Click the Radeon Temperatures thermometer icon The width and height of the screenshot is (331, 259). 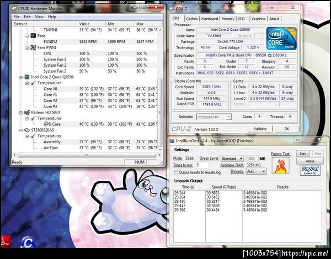pyautogui.click(x=33, y=118)
